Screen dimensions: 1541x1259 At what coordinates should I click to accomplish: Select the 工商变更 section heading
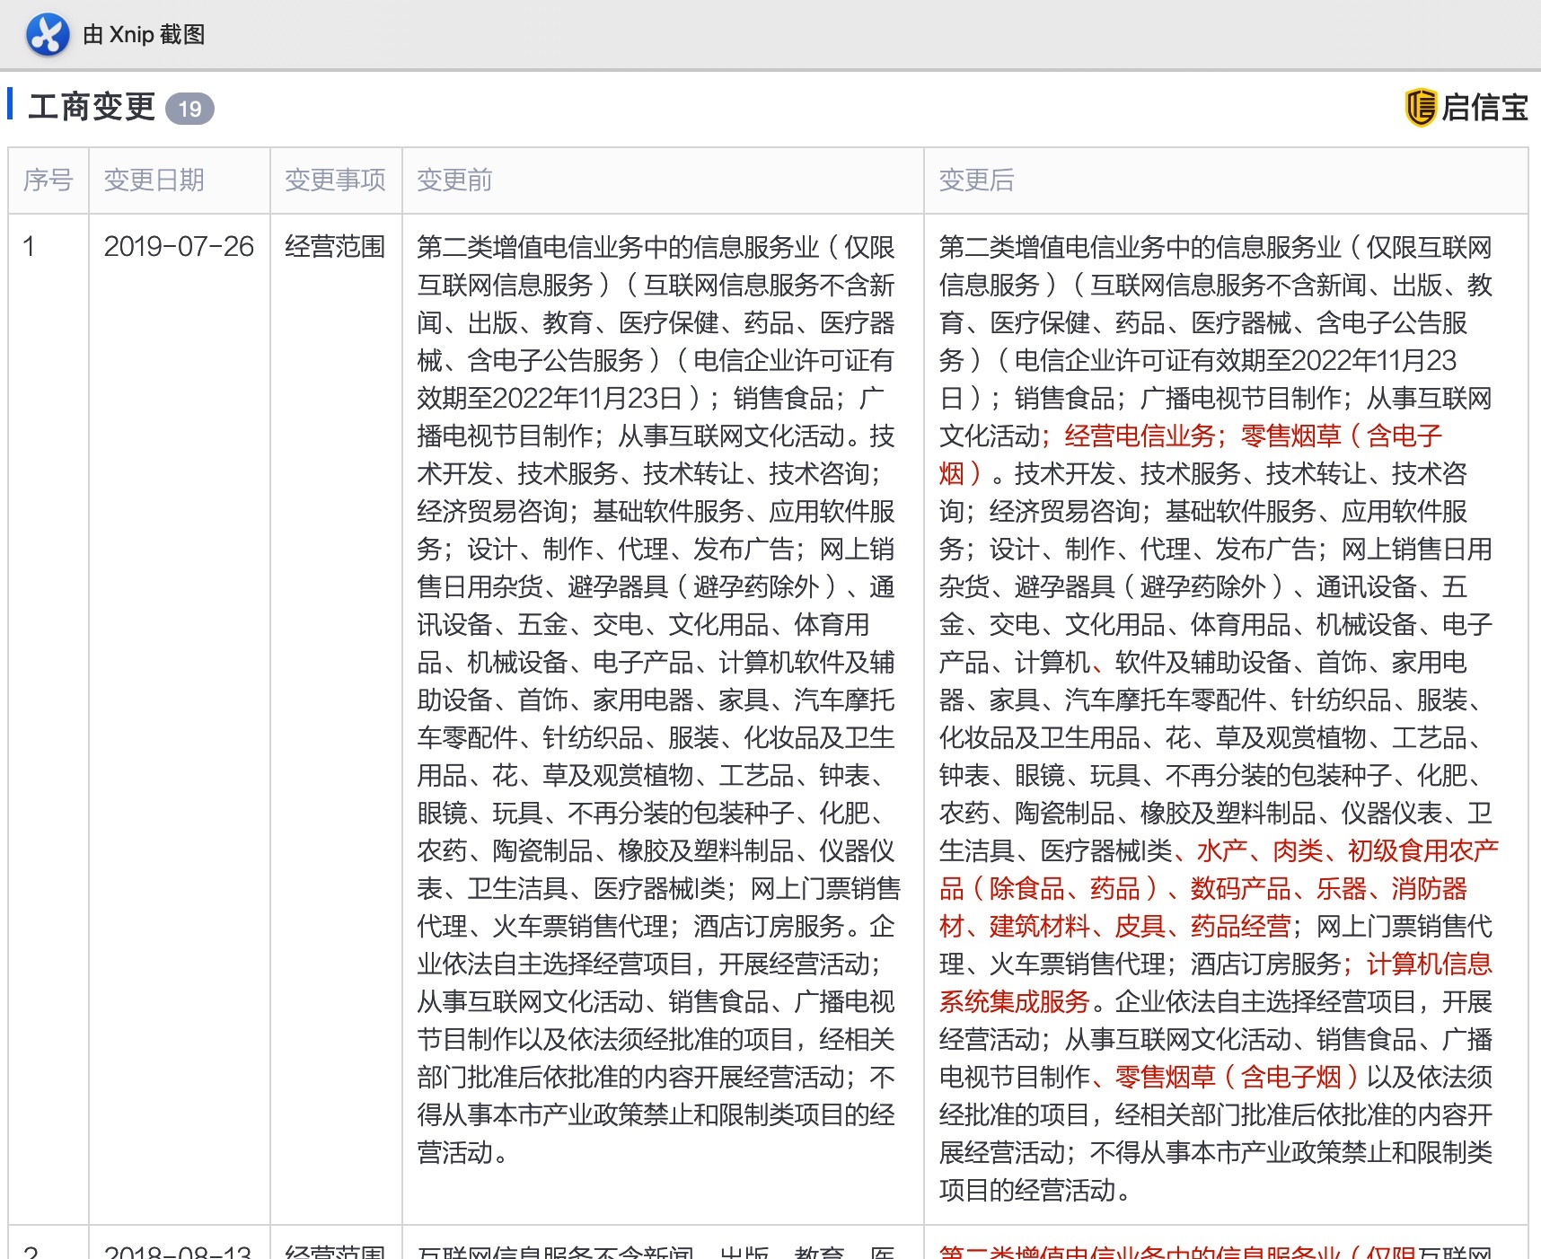click(x=92, y=107)
